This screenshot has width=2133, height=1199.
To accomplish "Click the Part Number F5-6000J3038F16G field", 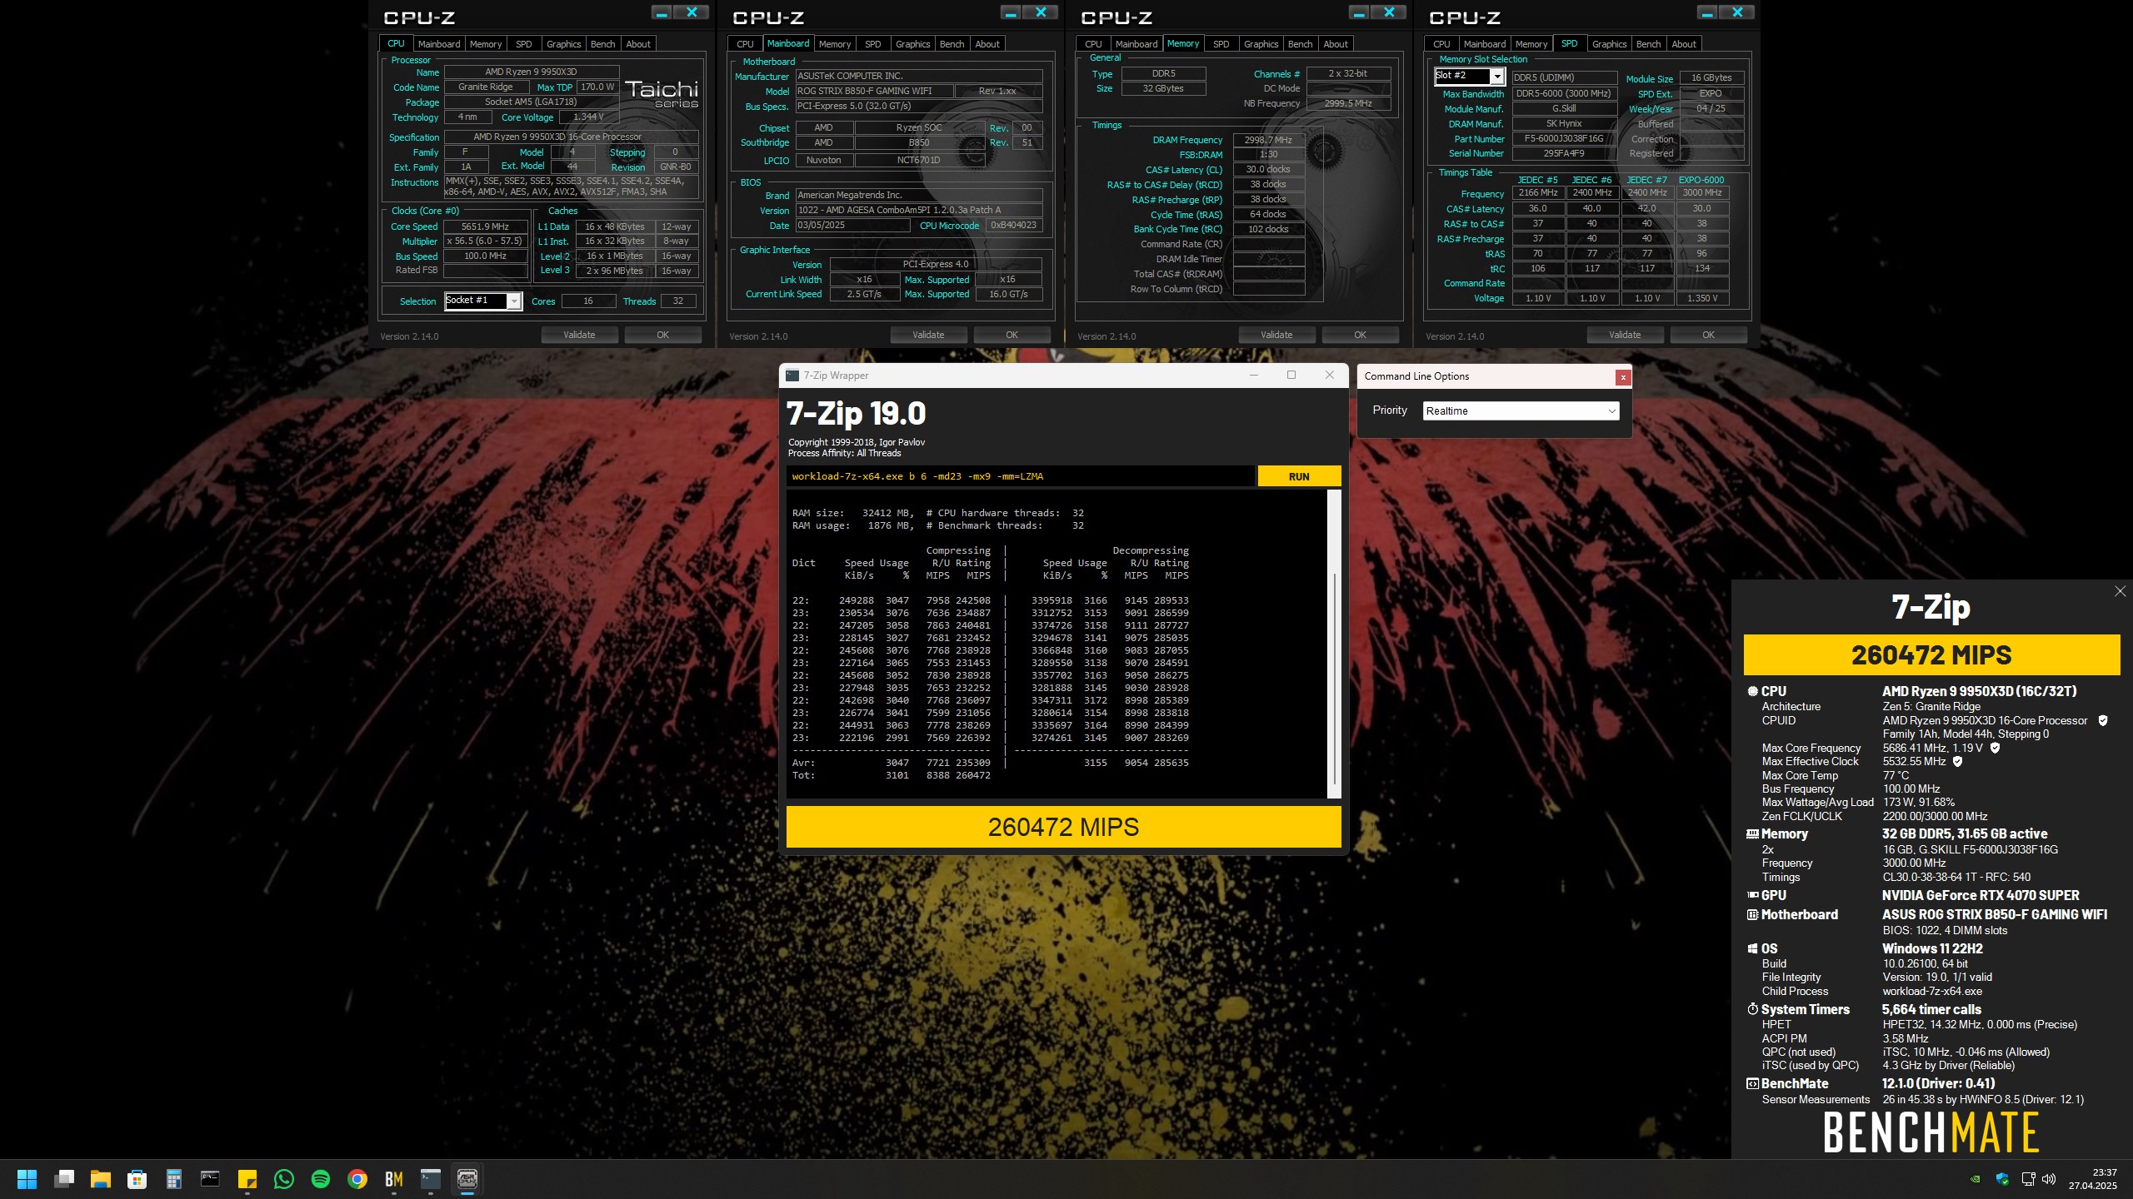I will point(1563,138).
